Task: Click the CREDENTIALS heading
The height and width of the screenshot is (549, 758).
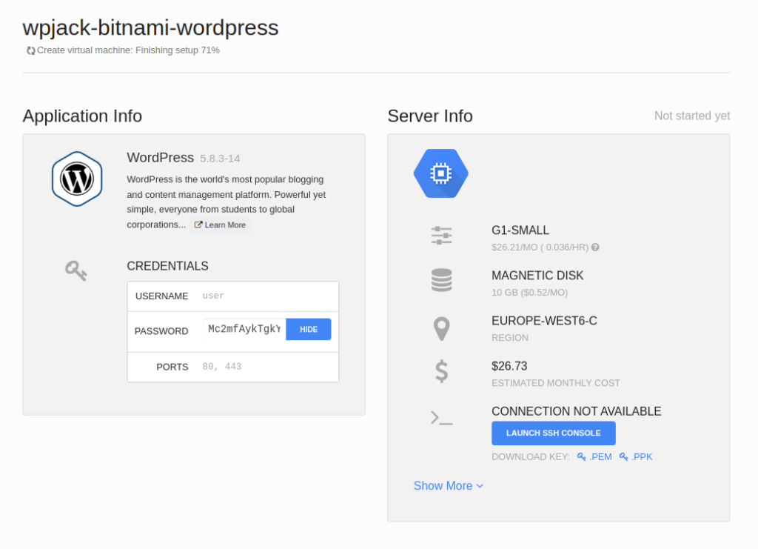Action: click(168, 266)
